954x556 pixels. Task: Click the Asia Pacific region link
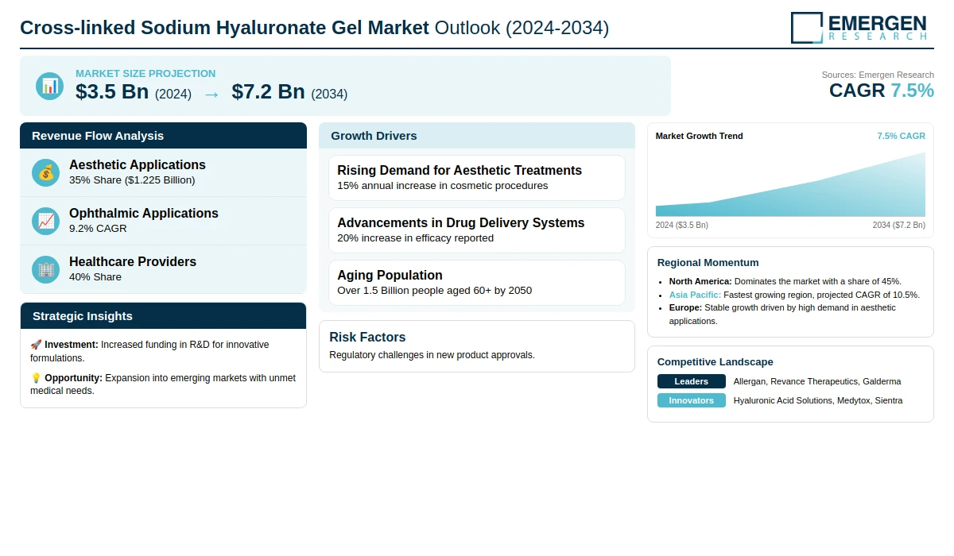[x=695, y=295]
